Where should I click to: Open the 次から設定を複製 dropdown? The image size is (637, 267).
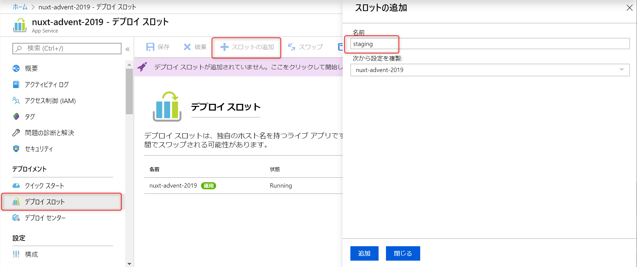tap(490, 70)
